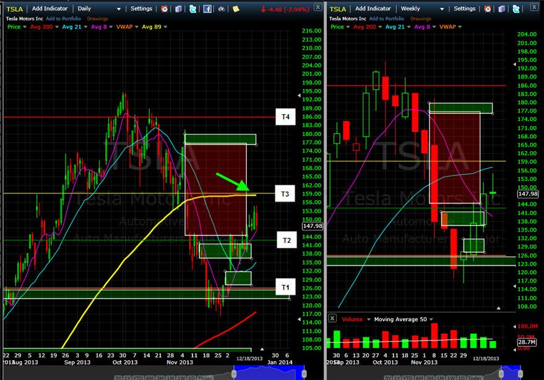
Task: Share Daily chart on Twitter
Action: (193, 9)
